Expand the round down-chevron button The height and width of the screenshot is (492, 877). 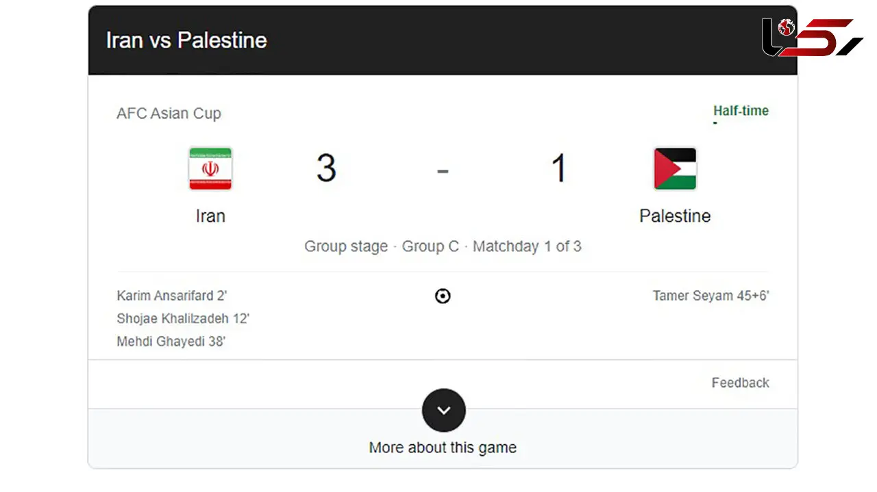[x=444, y=410]
